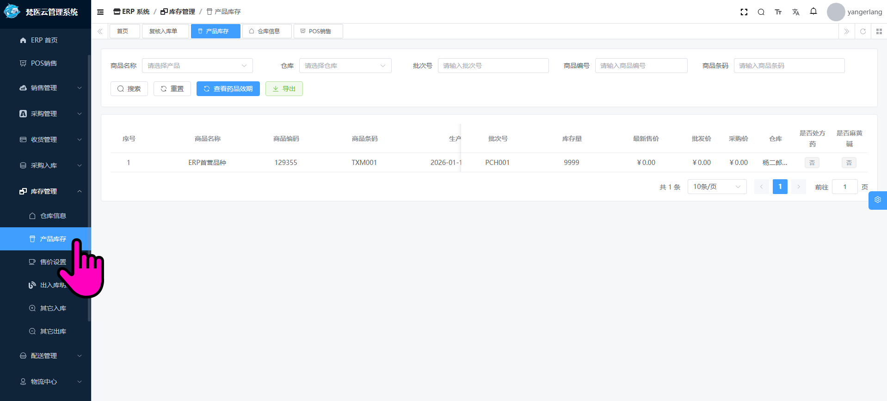887x401 pixels.
Task: Switch to the 仓库信息 tab
Action: [x=267, y=31]
